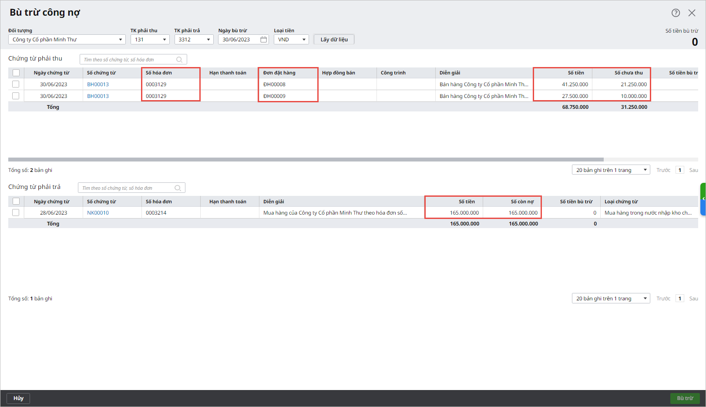Tick checkbox for order ĐH00009 row
The image size is (706, 407).
(16, 96)
